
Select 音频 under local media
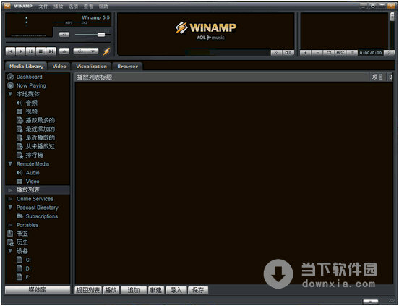(x=32, y=103)
